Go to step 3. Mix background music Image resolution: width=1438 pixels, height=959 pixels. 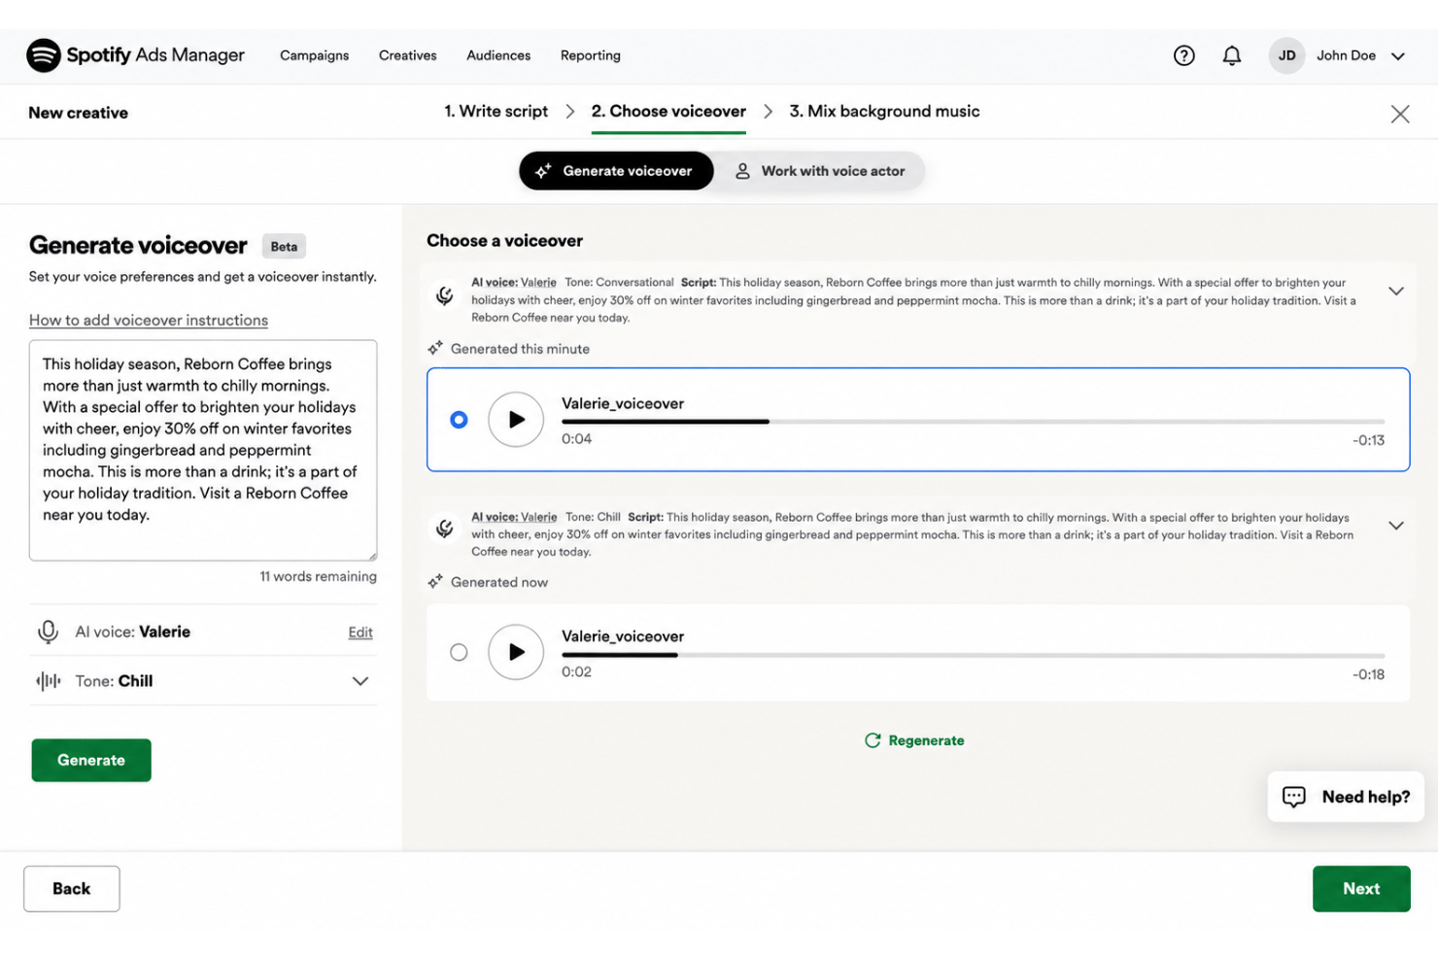tap(884, 112)
